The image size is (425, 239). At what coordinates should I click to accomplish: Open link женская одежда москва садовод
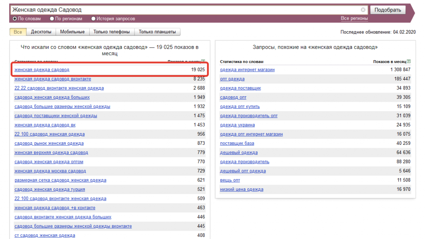(50, 171)
